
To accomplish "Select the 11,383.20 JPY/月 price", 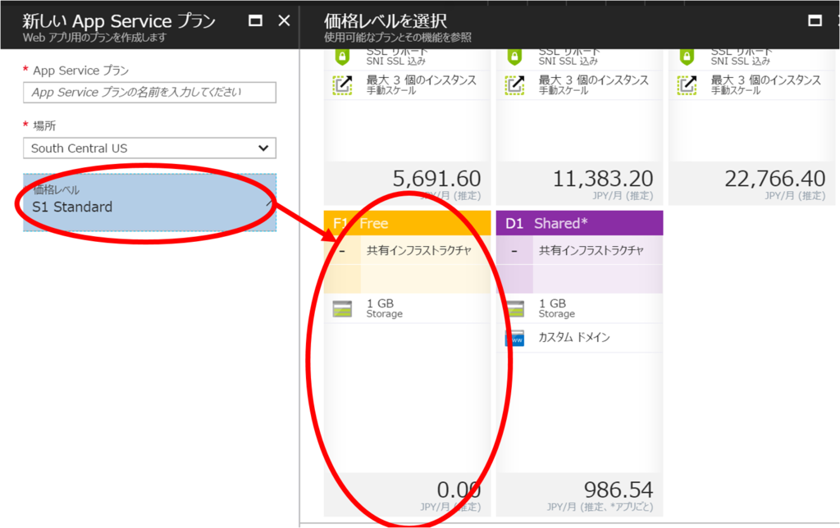I will tap(603, 179).
